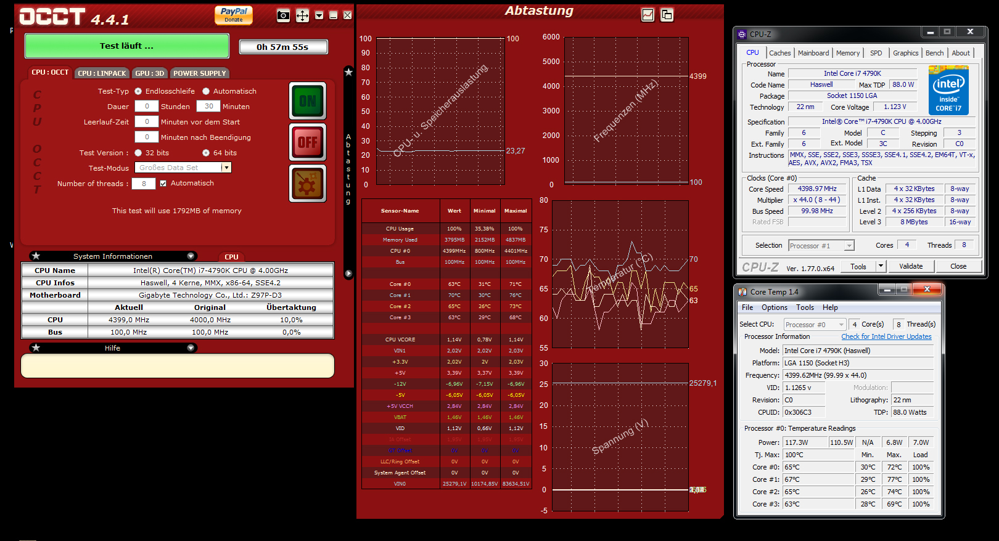999x541 pixels.
Task: Open the Tools dropdown arrow in CPU-Z
Action: (x=880, y=266)
